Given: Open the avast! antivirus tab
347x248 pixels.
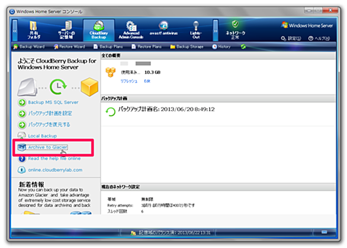Looking at the screenshot, I should pyautogui.click(x=163, y=28).
